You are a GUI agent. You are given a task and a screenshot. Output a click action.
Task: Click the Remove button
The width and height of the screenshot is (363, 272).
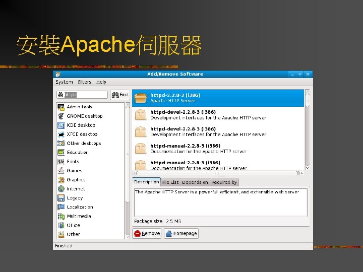(x=147, y=233)
